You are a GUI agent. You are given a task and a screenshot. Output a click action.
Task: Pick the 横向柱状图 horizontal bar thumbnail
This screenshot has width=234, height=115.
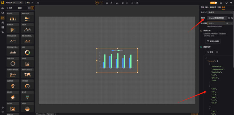[x=27, y=17]
